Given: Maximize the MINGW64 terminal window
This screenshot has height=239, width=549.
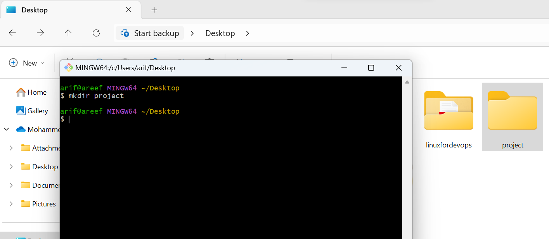Looking at the screenshot, I should click(x=371, y=68).
